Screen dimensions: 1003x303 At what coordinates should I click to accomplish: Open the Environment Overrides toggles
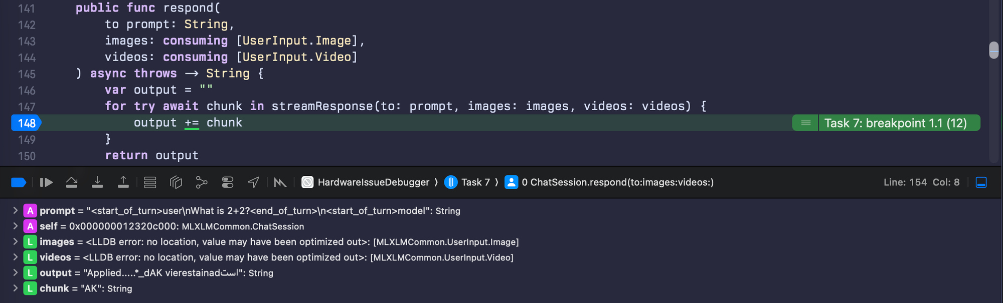[x=228, y=182]
